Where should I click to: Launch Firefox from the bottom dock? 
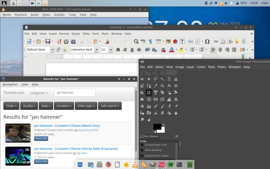108,165
